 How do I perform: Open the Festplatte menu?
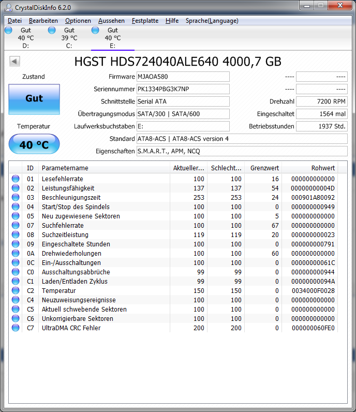tap(145, 21)
